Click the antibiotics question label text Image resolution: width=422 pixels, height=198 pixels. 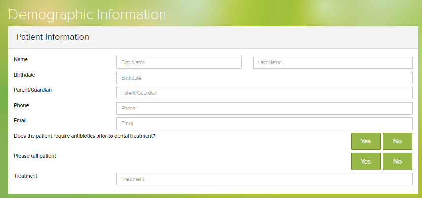[85, 136]
